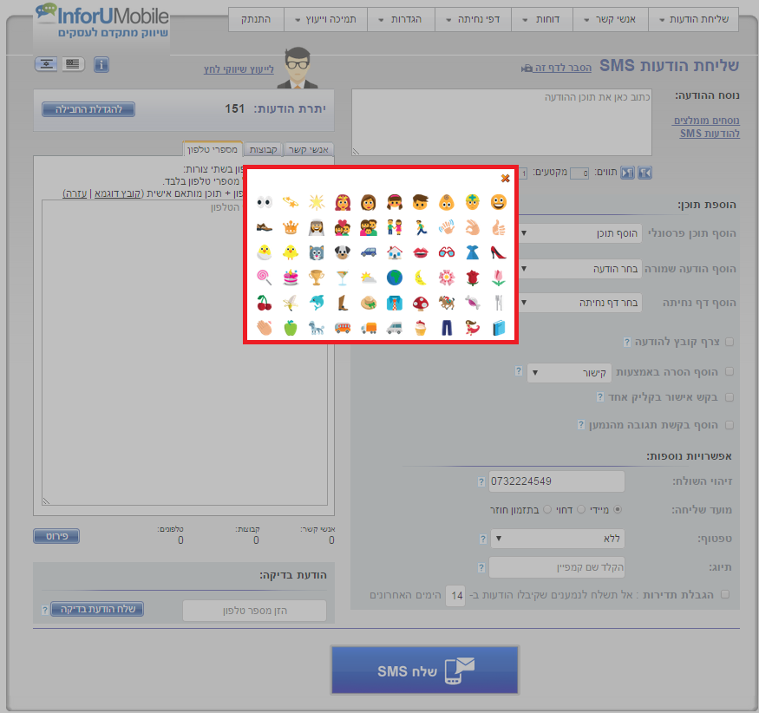Insert the orange crown emoji

[291, 227]
